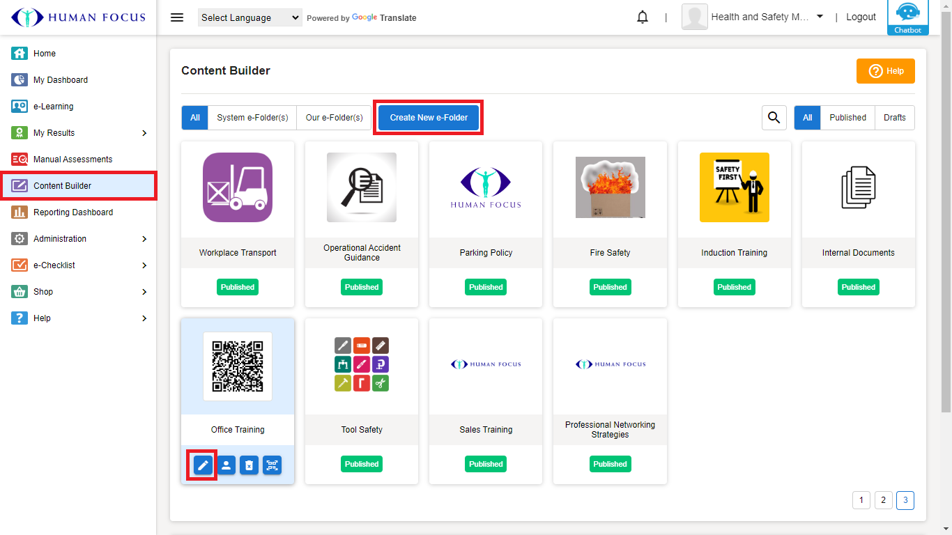Click the pencil edit icon on Office Training
This screenshot has height=535, width=952.
[x=203, y=465]
